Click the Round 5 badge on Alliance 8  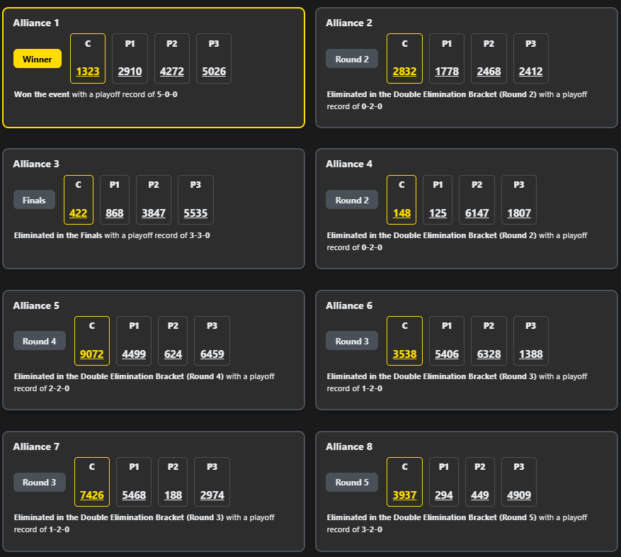click(x=352, y=482)
